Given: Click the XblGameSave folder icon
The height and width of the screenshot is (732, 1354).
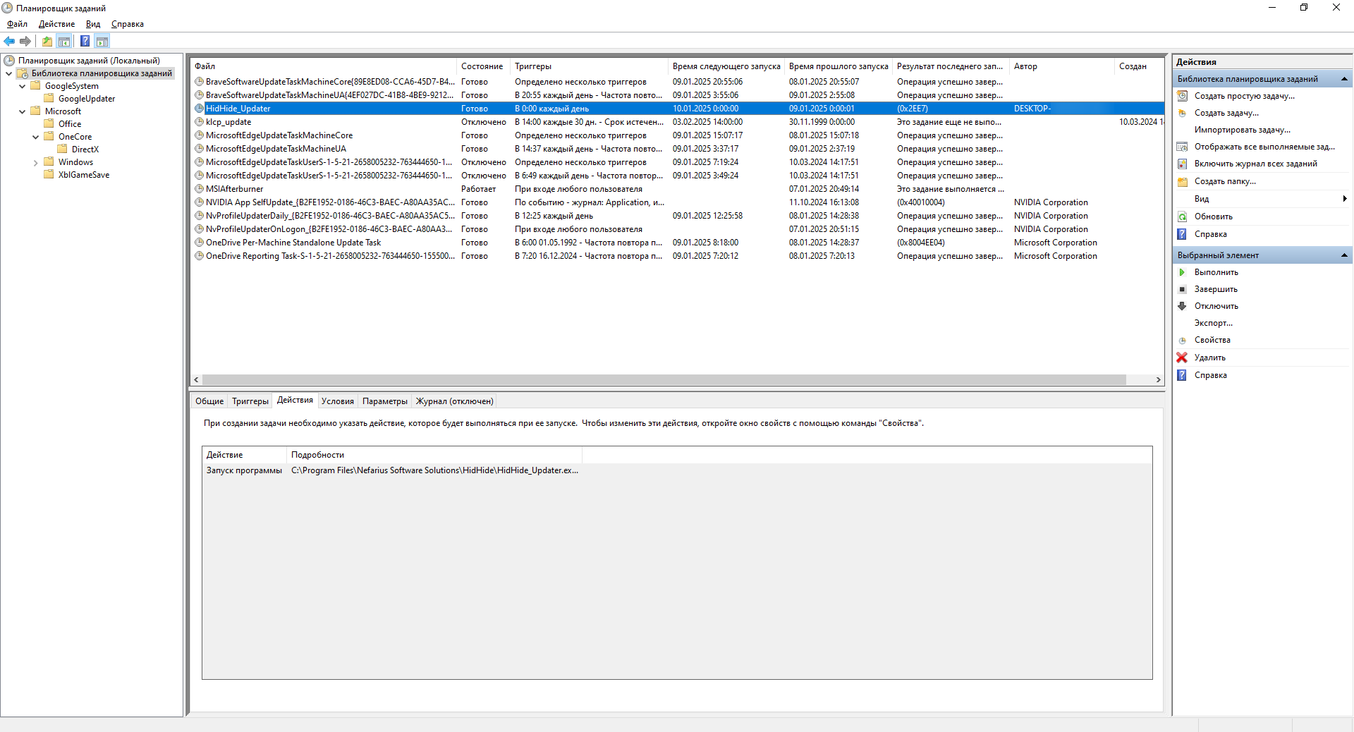Looking at the screenshot, I should (x=49, y=174).
